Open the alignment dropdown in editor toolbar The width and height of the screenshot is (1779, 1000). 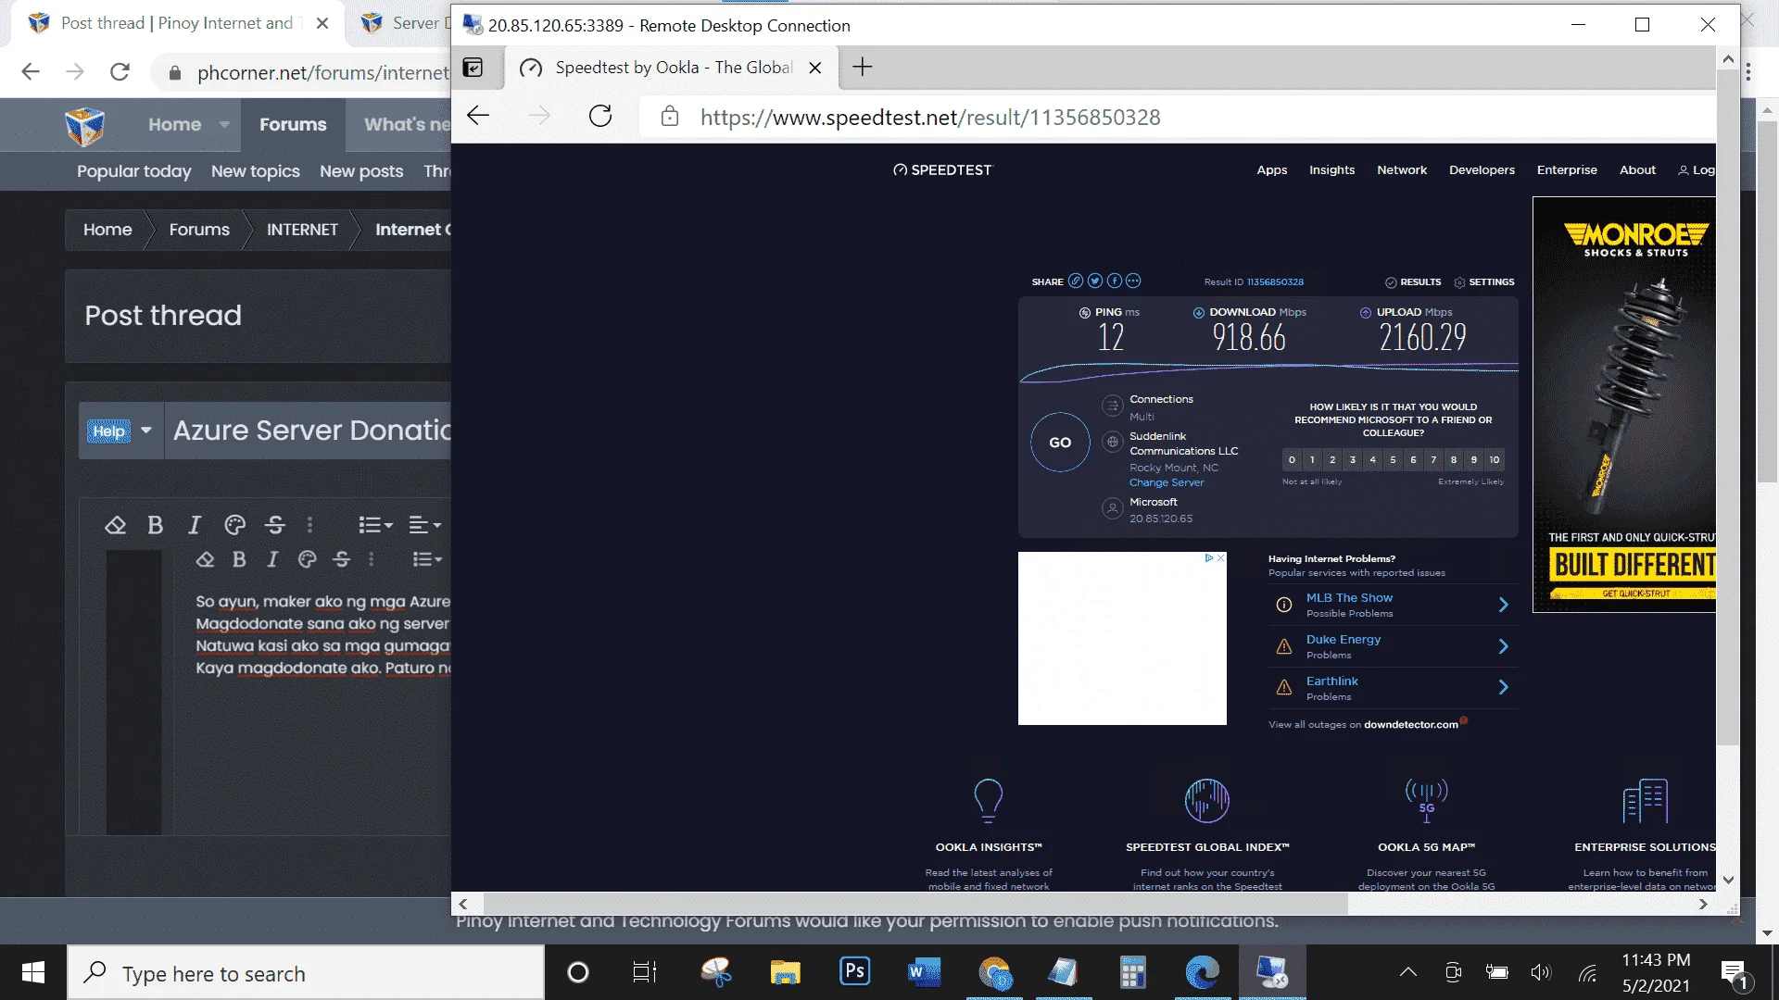pyautogui.click(x=425, y=526)
